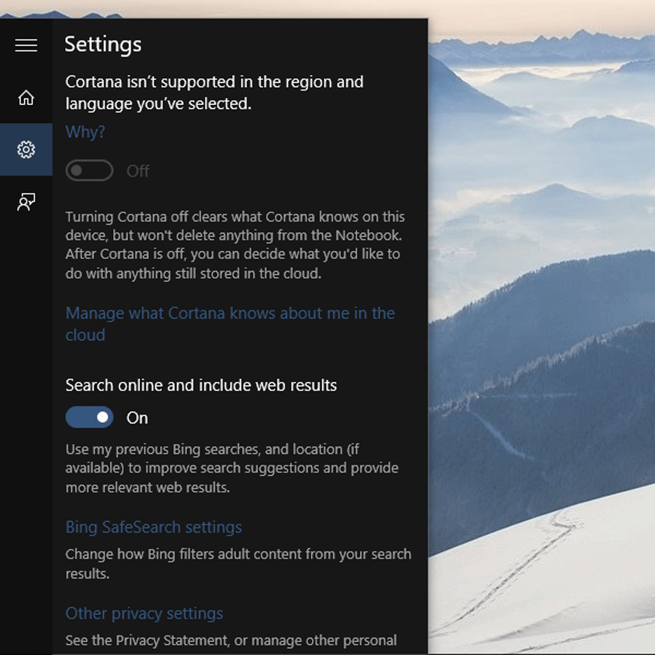Click 'Change how Bing filters adult content' text
Image resolution: width=655 pixels, height=655 pixels.
coord(238,564)
